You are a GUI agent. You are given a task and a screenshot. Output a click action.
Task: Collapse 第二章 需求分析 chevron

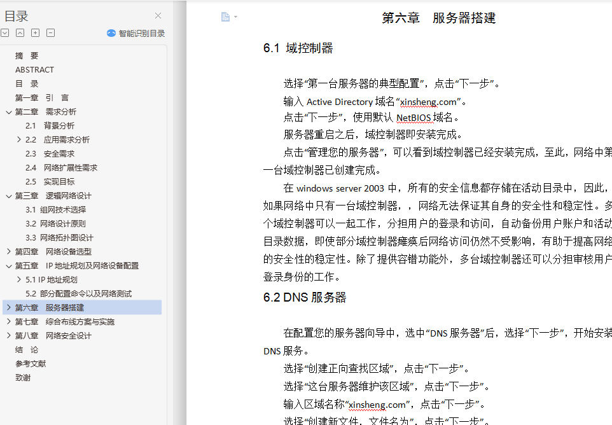(8, 112)
